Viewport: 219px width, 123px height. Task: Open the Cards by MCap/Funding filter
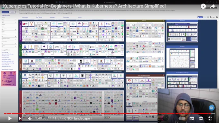tap(8, 63)
